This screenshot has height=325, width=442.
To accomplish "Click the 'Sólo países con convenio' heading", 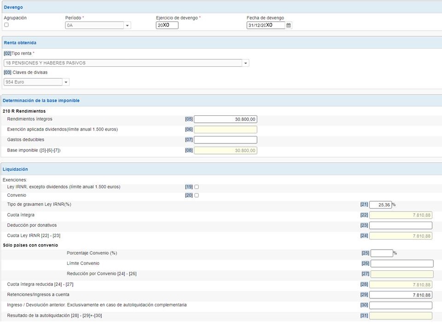I will pos(30,245).
